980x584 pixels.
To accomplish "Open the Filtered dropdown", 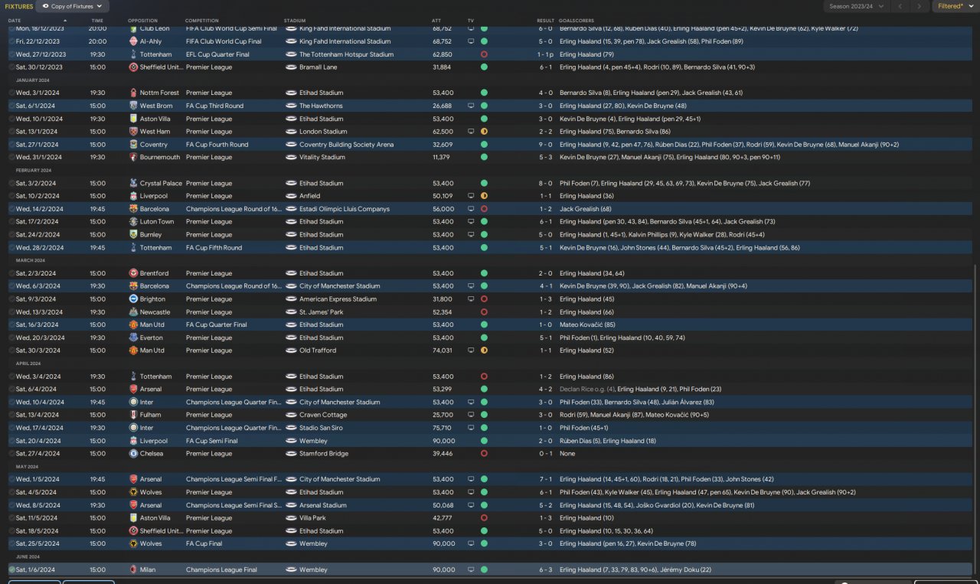I will coord(955,6).
